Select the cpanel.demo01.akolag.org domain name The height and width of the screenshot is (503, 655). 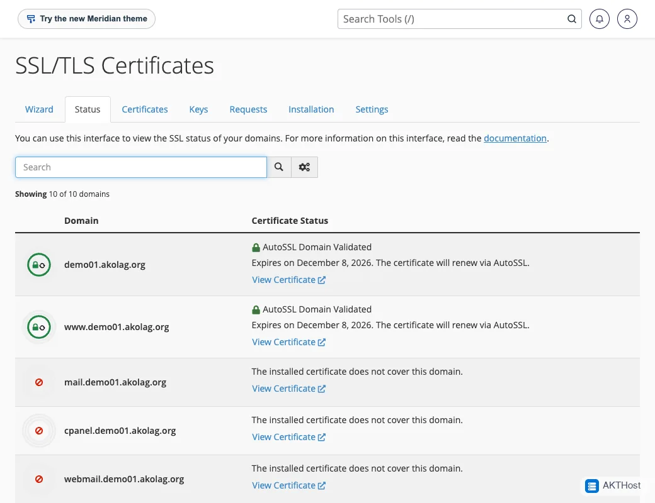[x=120, y=431]
